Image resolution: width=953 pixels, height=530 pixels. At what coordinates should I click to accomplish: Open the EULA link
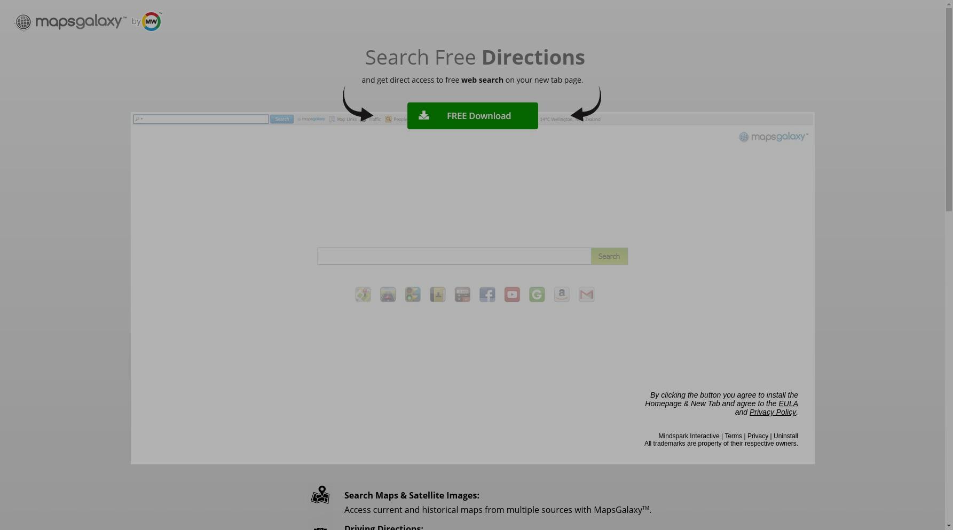tap(788, 404)
